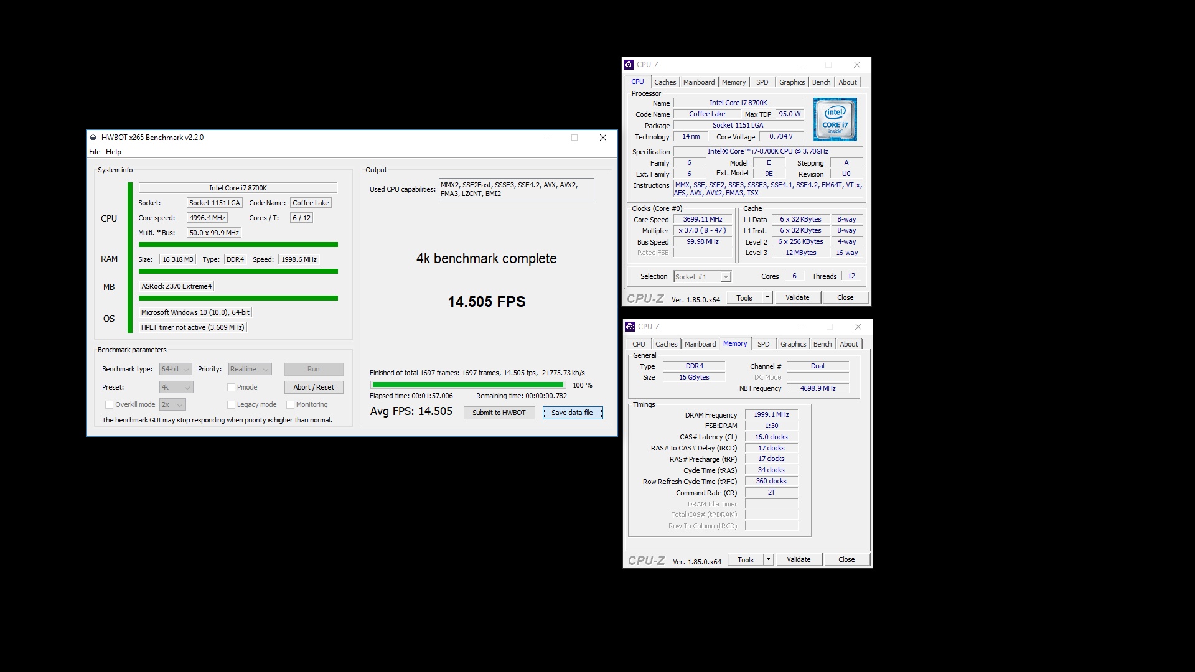Minimize the HWBOT x265 Benchmark window

tap(546, 138)
